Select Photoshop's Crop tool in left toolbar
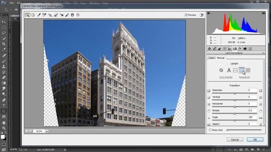This screenshot has height=152, width=271. 4,44
